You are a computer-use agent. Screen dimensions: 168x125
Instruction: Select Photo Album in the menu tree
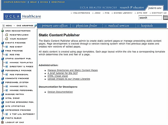click(13, 118)
